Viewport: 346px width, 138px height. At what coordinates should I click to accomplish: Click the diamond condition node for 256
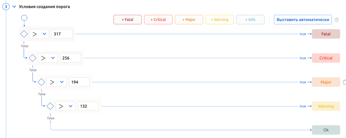(32, 58)
